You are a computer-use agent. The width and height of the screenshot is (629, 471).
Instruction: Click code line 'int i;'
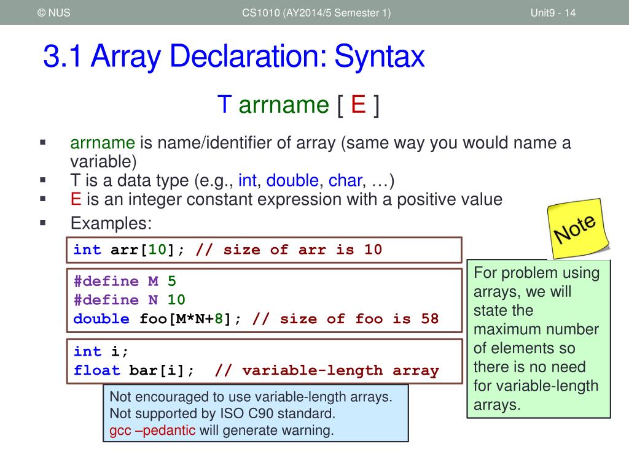pos(101,351)
